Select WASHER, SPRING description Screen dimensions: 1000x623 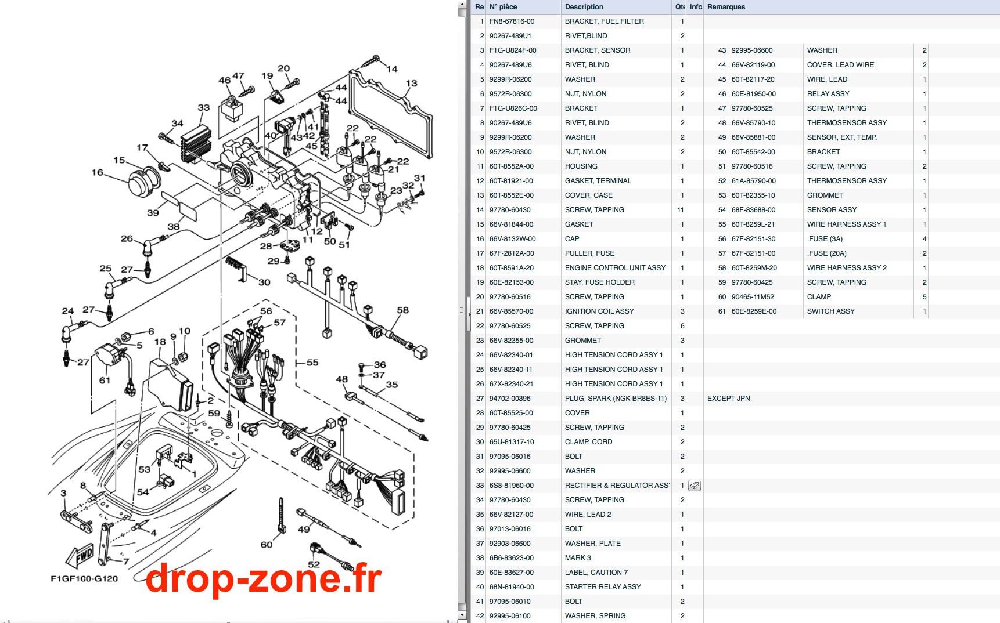tap(595, 616)
